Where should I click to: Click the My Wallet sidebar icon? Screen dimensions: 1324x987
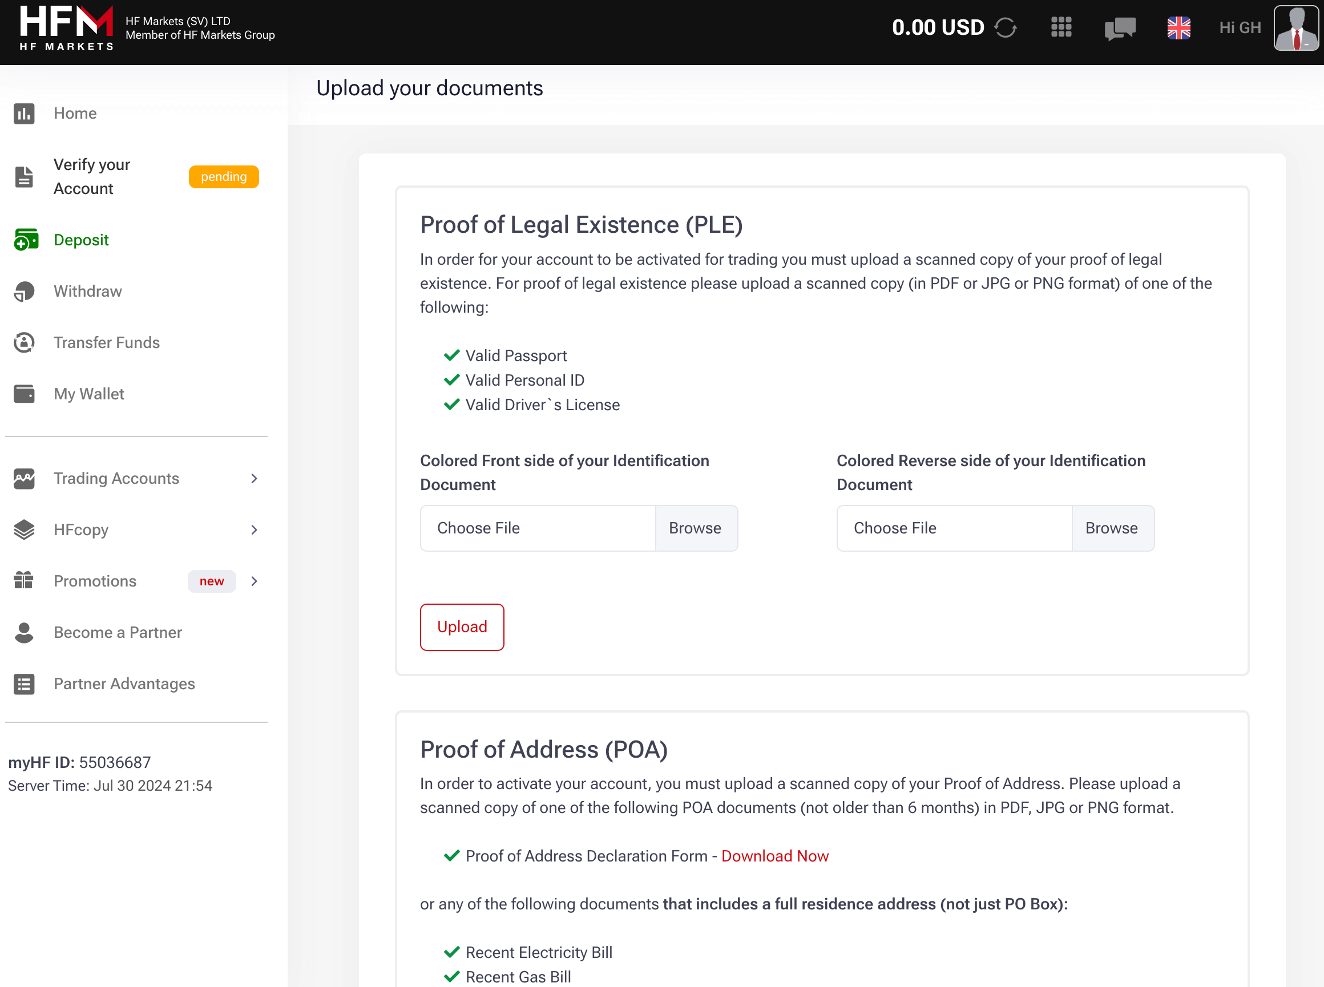[24, 394]
